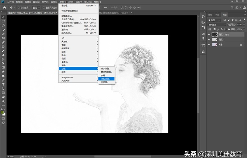Image resolution: width=247 pixels, height=162 pixels.
Task: Open the 不透明度 opacity slider arrow
Action: (x=244, y=25)
